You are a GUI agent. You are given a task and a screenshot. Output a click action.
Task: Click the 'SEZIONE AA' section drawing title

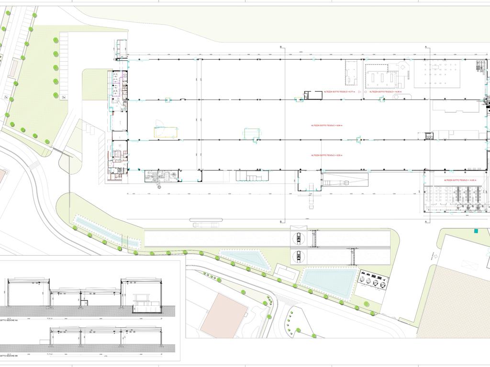pyautogui.click(x=9, y=321)
